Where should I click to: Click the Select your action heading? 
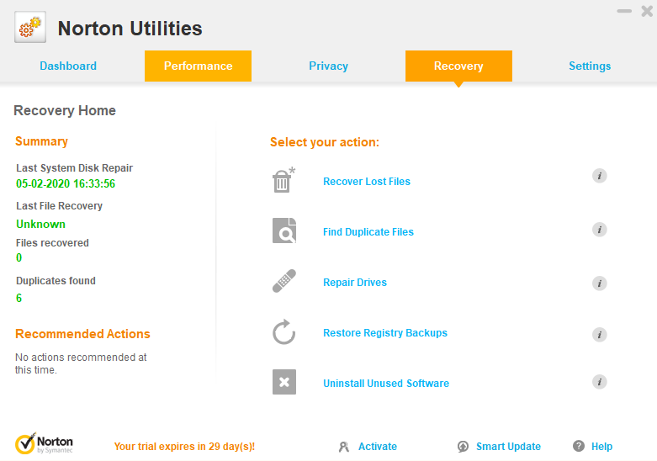pyautogui.click(x=325, y=142)
